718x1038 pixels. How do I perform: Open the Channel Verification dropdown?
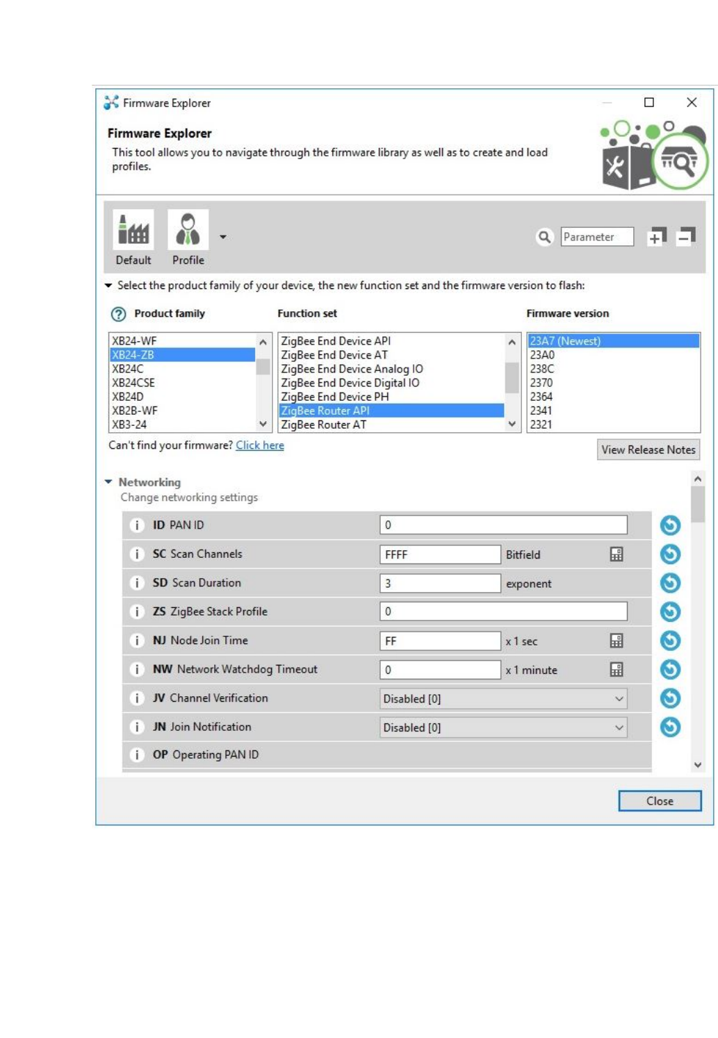click(x=503, y=698)
